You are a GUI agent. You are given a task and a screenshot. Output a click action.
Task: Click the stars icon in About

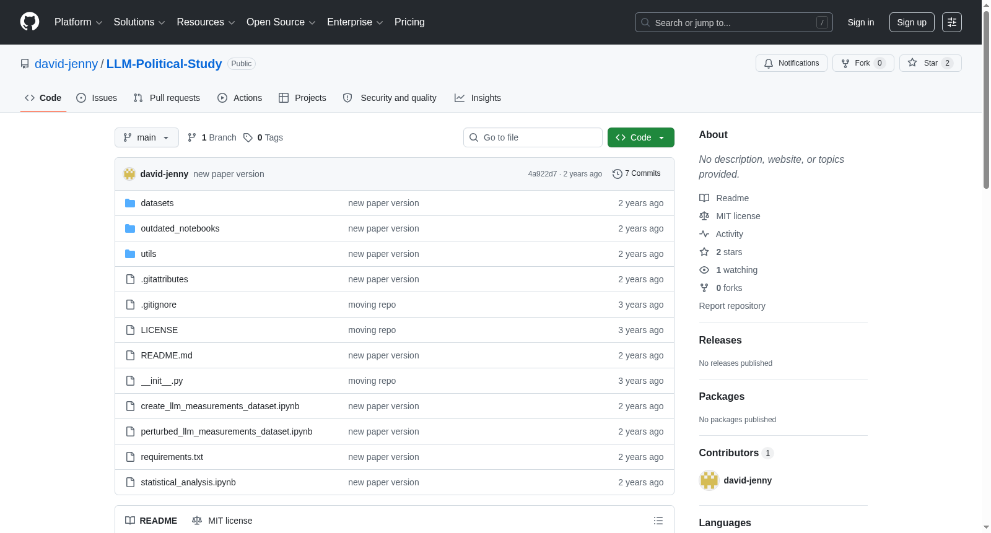click(x=704, y=252)
